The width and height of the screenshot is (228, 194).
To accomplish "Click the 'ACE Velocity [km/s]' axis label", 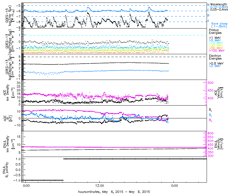I will 218,92.
